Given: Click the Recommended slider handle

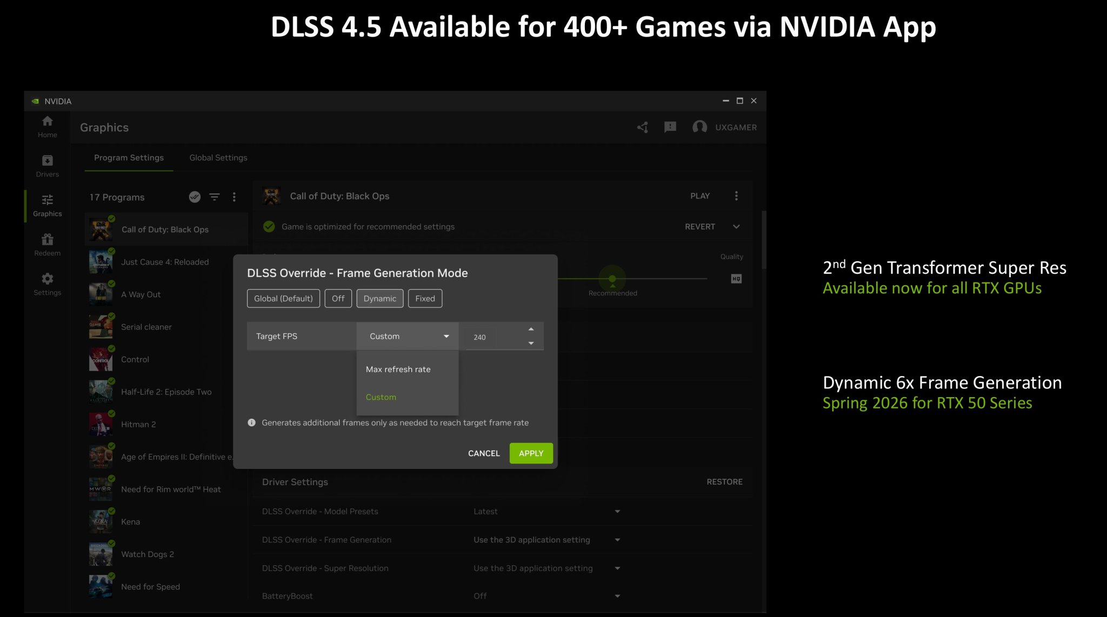Looking at the screenshot, I should (x=612, y=279).
